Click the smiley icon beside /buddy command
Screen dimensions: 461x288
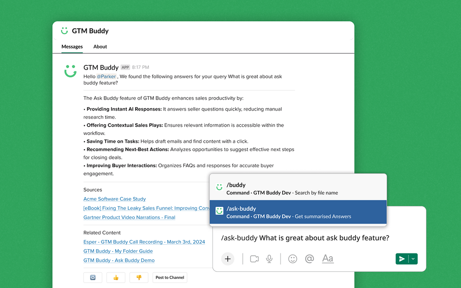coord(219,187)
